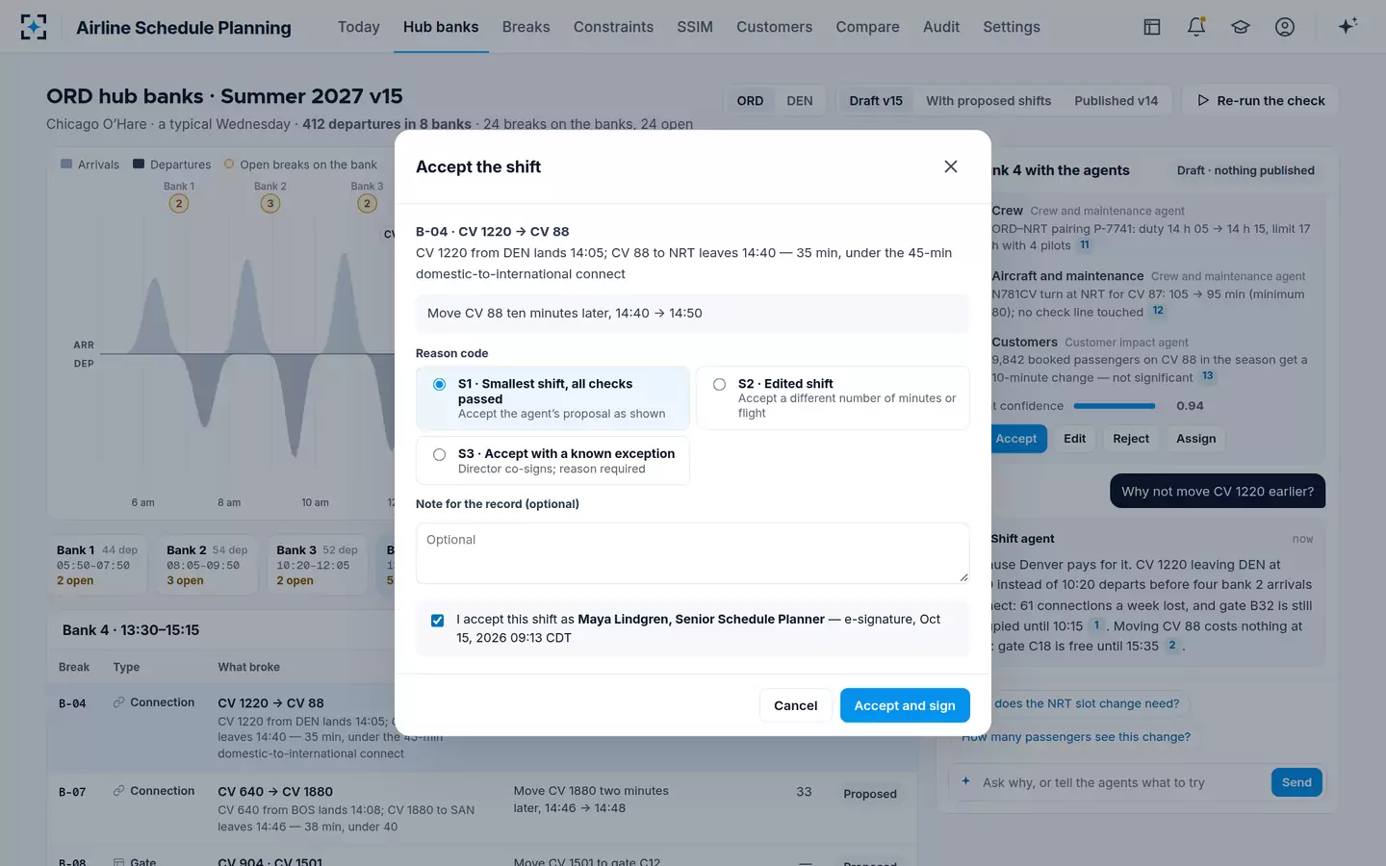The width and height of the screenshot is (1386, 866).
Task: Click the graduation cap learning icon
Action: coord(1241,27)
